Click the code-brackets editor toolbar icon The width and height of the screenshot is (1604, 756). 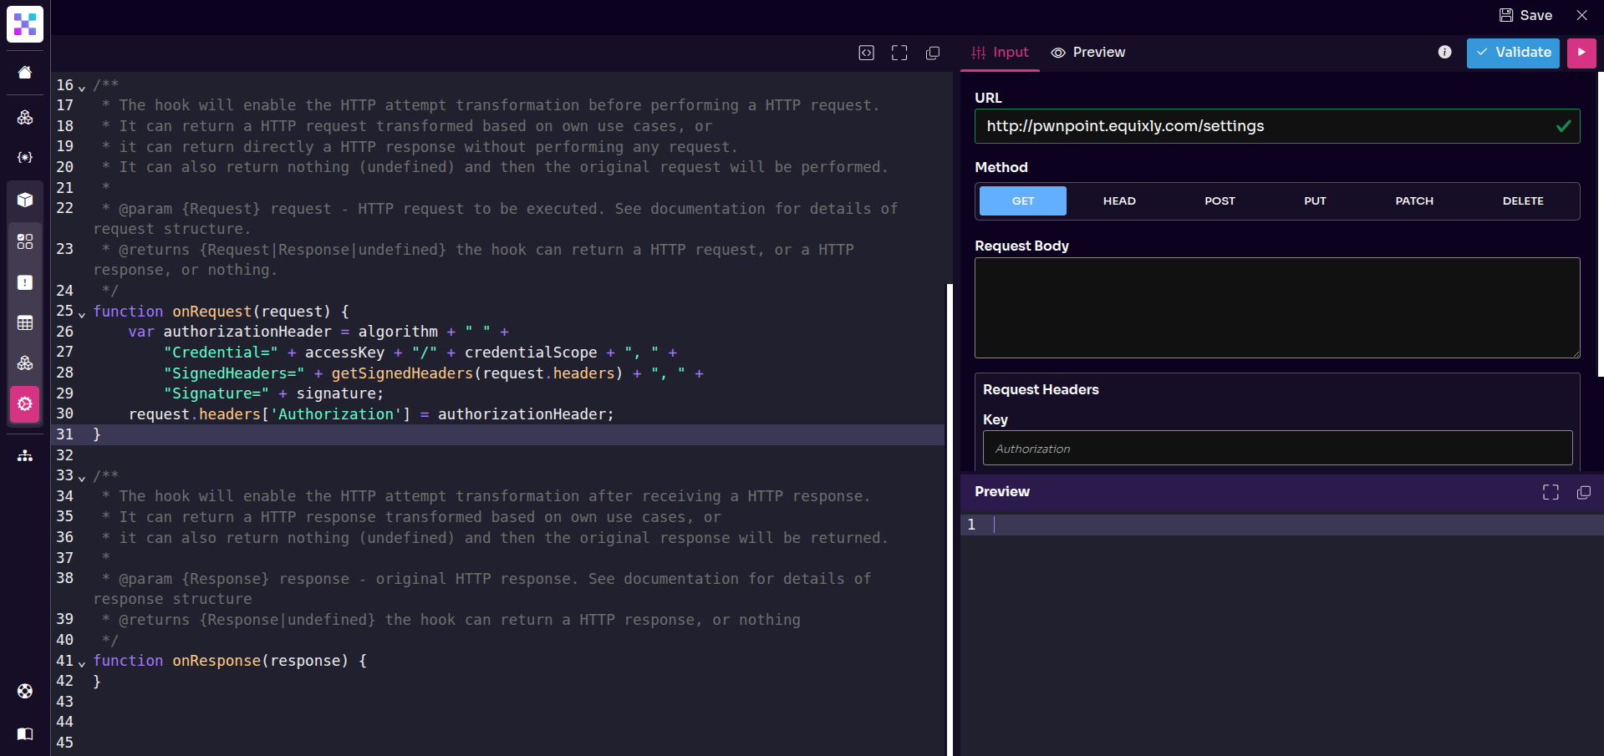[867, 53]
